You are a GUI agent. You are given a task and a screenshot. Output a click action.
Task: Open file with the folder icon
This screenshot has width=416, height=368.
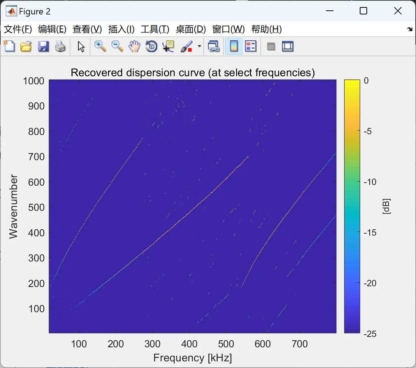tap(26, 46)
